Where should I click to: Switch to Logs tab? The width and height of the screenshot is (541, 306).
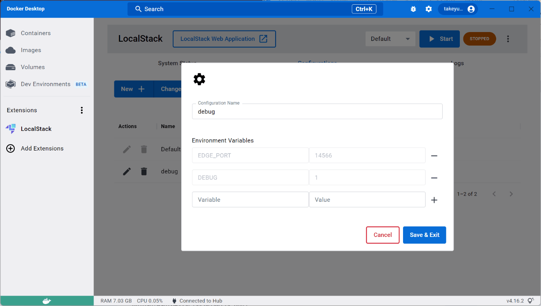coord(457,63)
